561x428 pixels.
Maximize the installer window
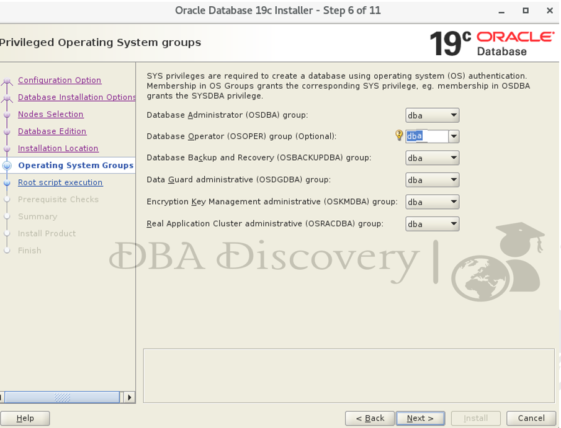(x=525, y=11)
